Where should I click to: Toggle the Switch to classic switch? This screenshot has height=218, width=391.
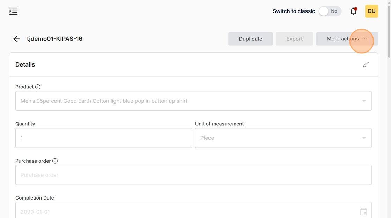(x=330, y=11)
